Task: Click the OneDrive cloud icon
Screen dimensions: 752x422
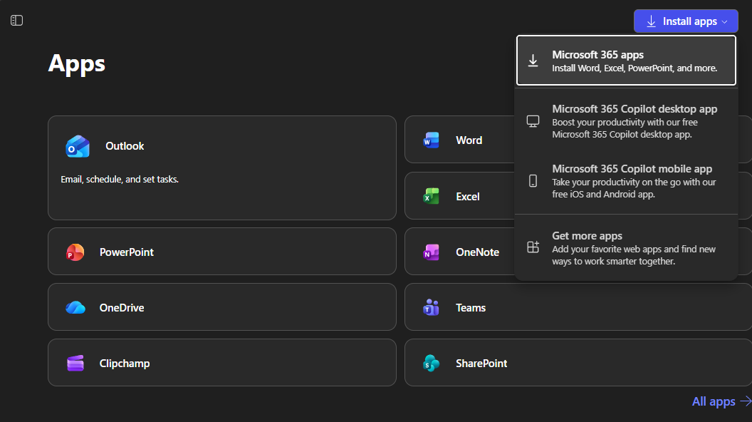Action: pyautogui.click(x=75, y=308)
